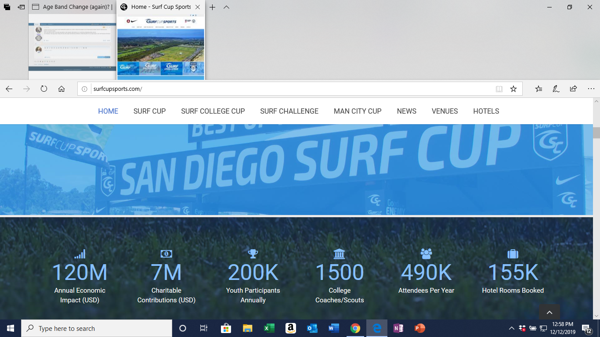Click the Surf Cup Sports tab preview thumbnail
Screen dimensions: 600x337
[161, 46]
